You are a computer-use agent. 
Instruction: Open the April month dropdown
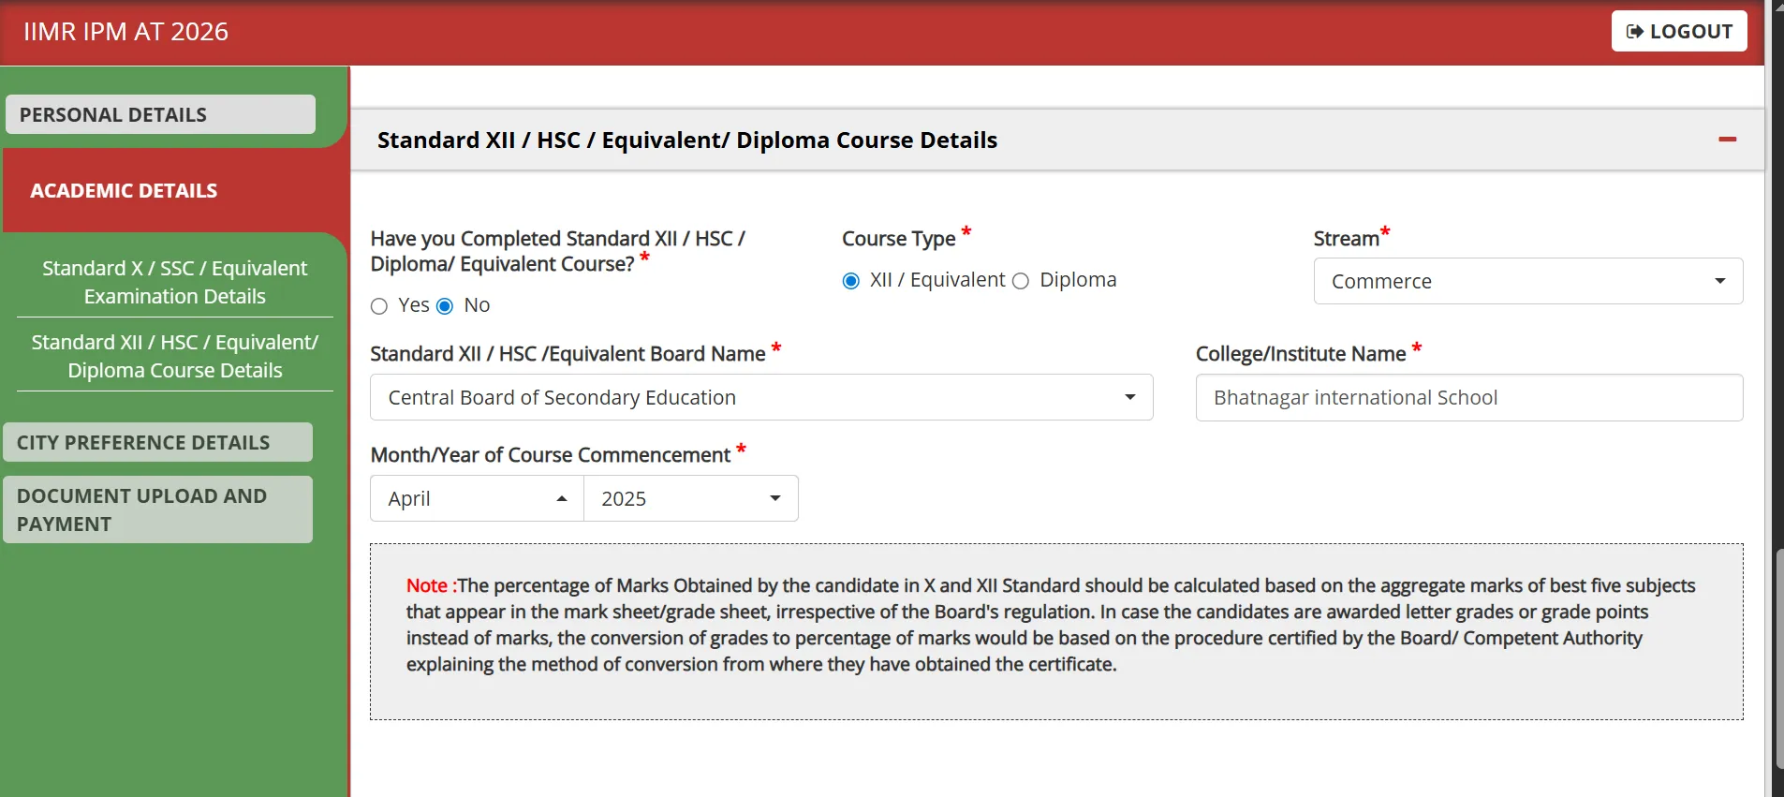click(x=477, y=498)
